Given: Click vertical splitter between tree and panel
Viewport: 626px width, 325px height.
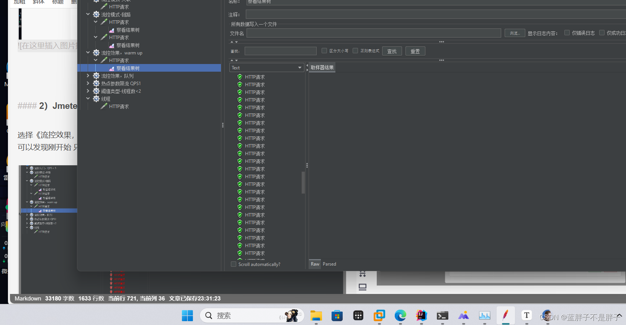Looking at the screenshot, I should (x=223, y=125).
